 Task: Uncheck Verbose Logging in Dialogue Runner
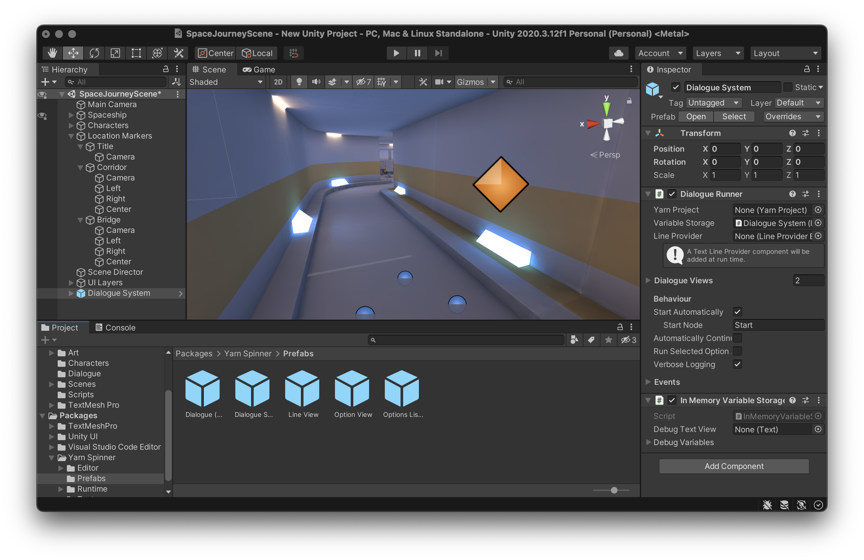pyautogui.click(x=737, y=364)
